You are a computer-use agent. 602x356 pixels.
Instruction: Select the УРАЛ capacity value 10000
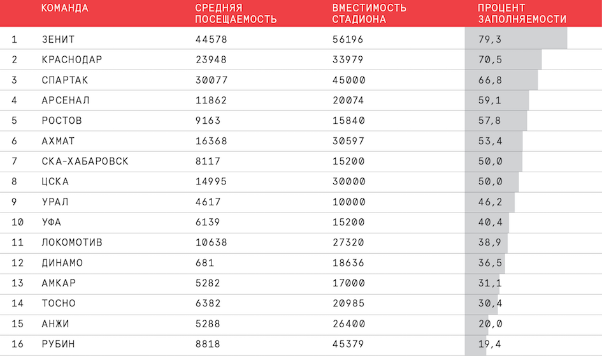click(x=348, y=202)
